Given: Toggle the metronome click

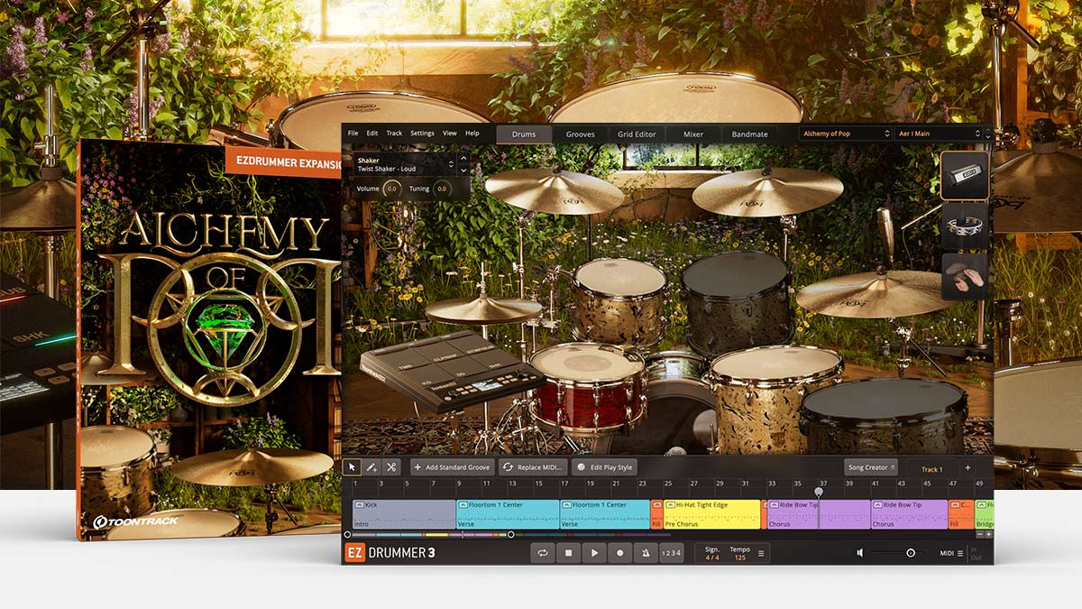Looking at the screenshot, I should 646,553.
